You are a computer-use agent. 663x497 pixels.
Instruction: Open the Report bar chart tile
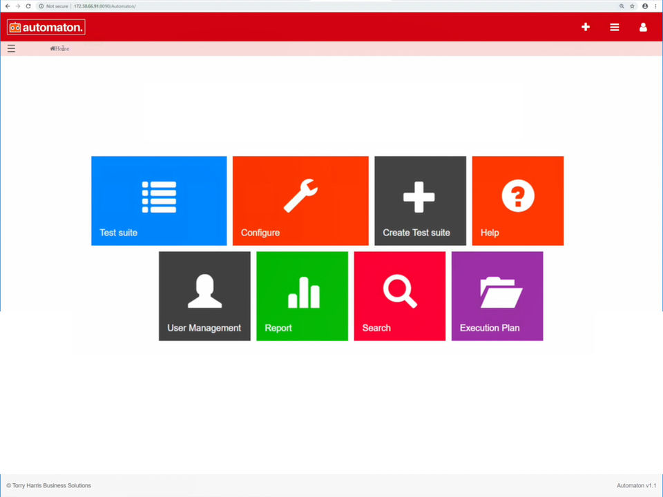302,296
